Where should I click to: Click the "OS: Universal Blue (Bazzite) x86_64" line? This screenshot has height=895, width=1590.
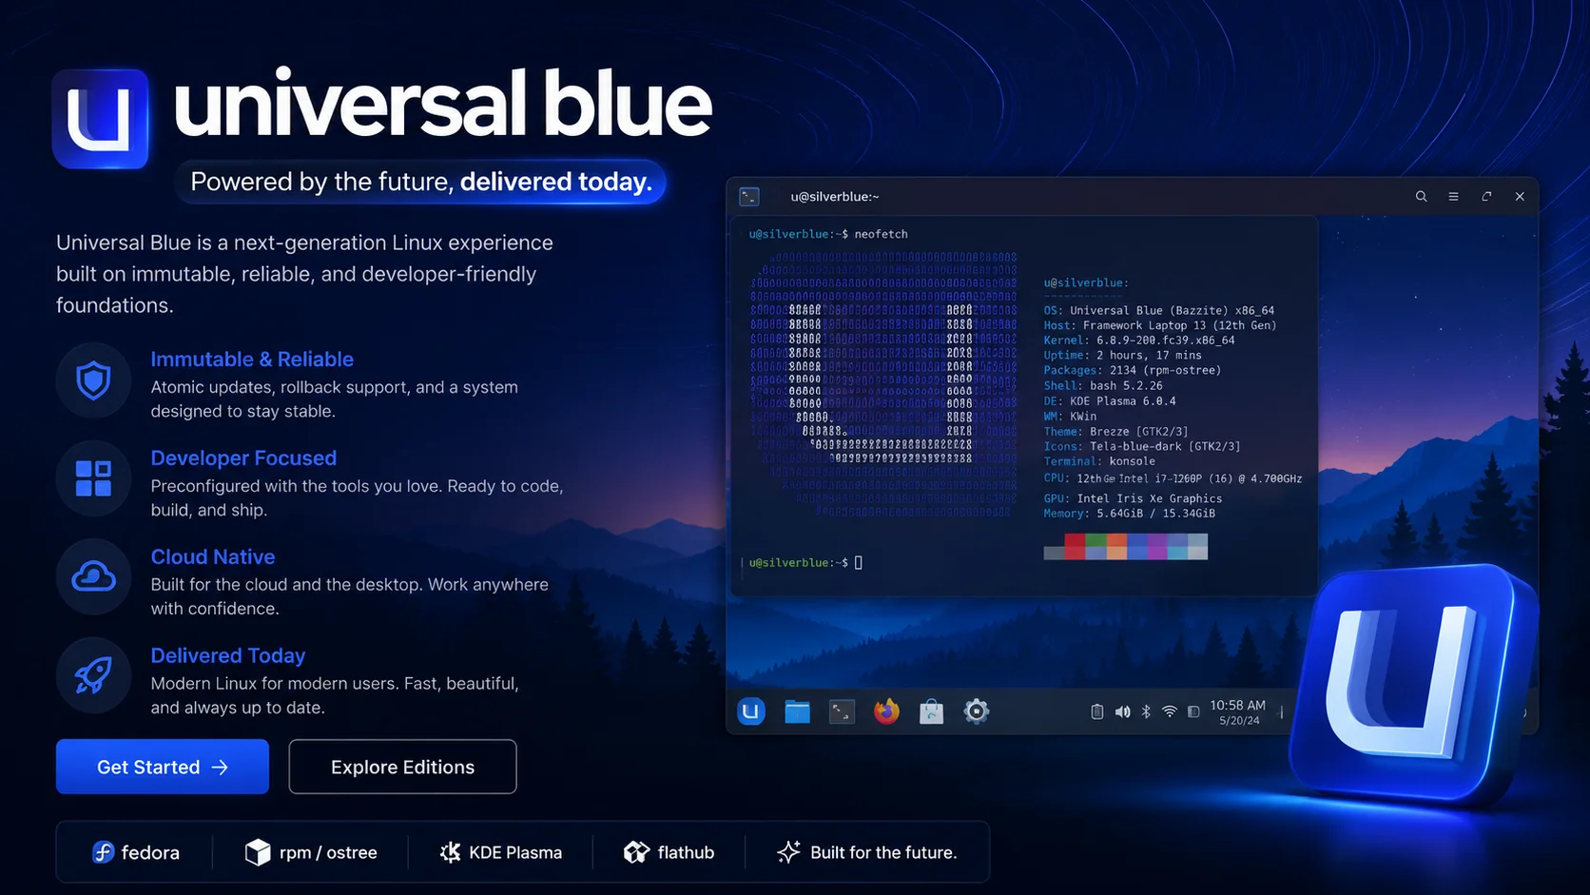pos(1158,310)
